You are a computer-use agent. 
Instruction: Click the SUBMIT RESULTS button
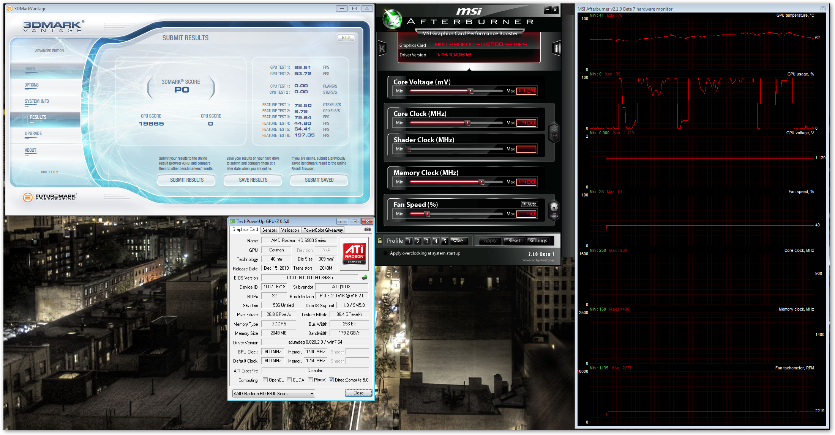(x=186, y=180)
